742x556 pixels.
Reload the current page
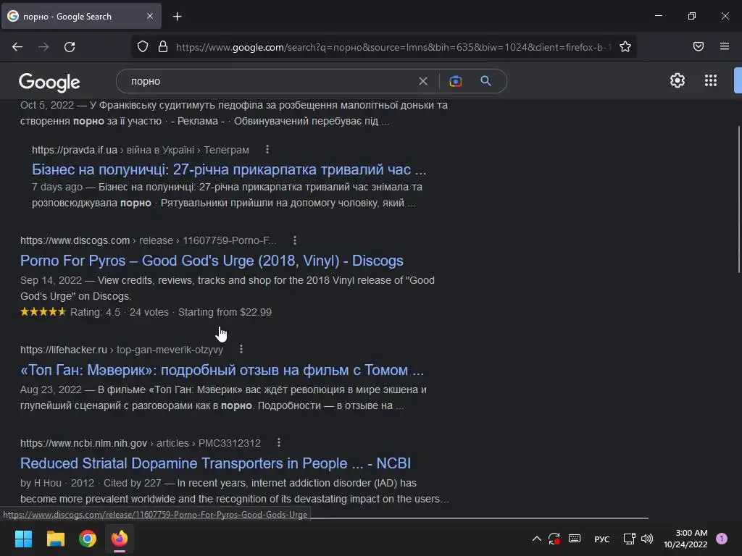[x=70, y=47]
